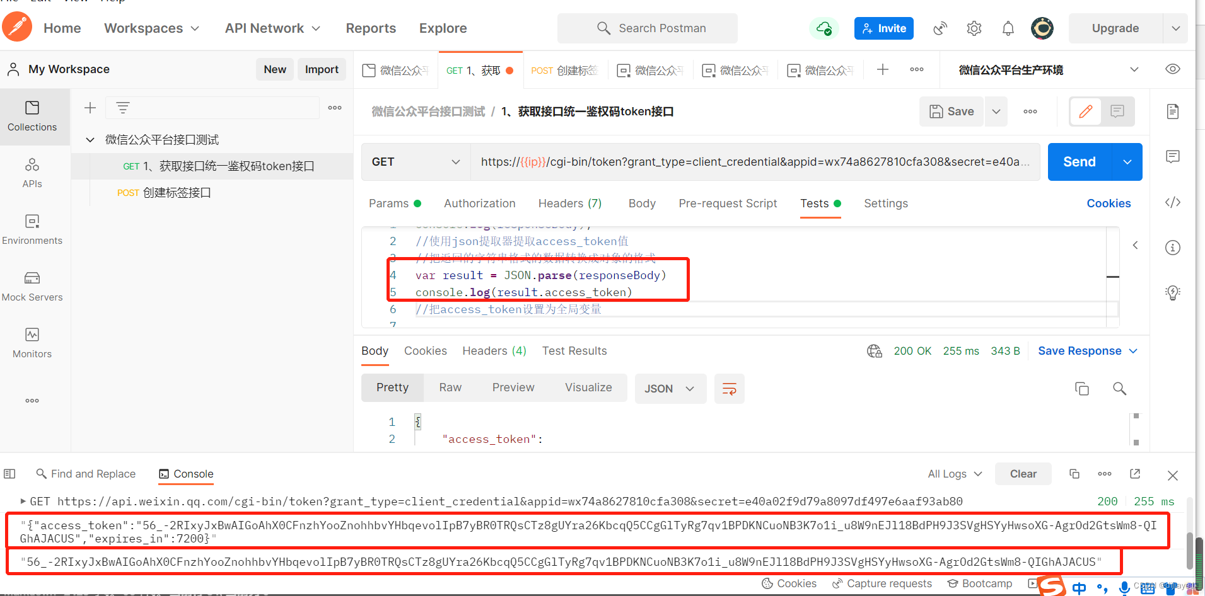Focus the Search Postman field
Viewport: 1205px width, 596px height.
point(648,28)
